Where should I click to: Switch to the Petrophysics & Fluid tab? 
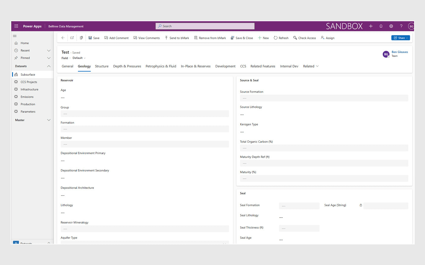tap(161, 66)
